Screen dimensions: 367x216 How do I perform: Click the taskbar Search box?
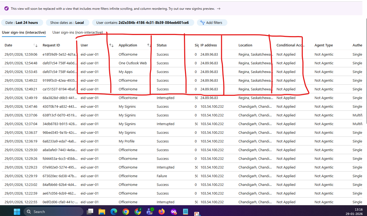coord(53,212)
